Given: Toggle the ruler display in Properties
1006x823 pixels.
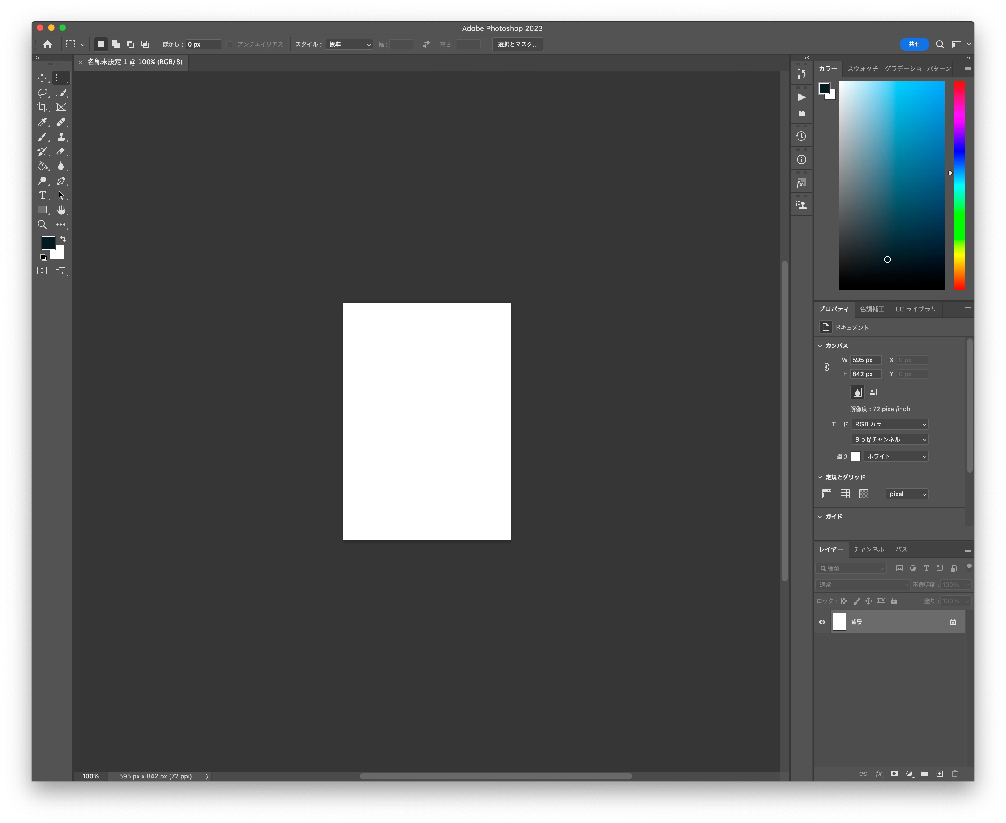Looking at the screenshot, I should pyautogui.click(x=826, y=494).
